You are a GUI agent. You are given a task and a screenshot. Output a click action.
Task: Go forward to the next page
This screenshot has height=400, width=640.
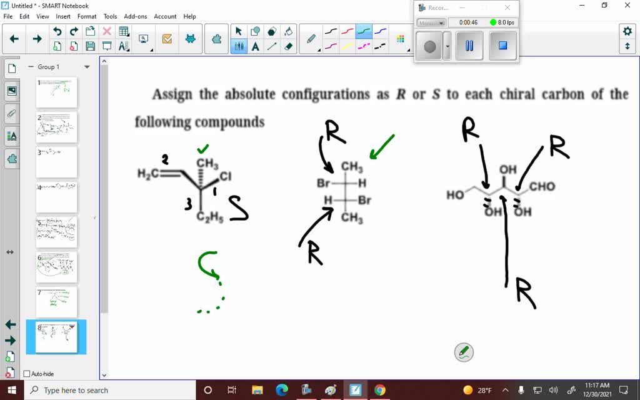(x=37, y=38)
